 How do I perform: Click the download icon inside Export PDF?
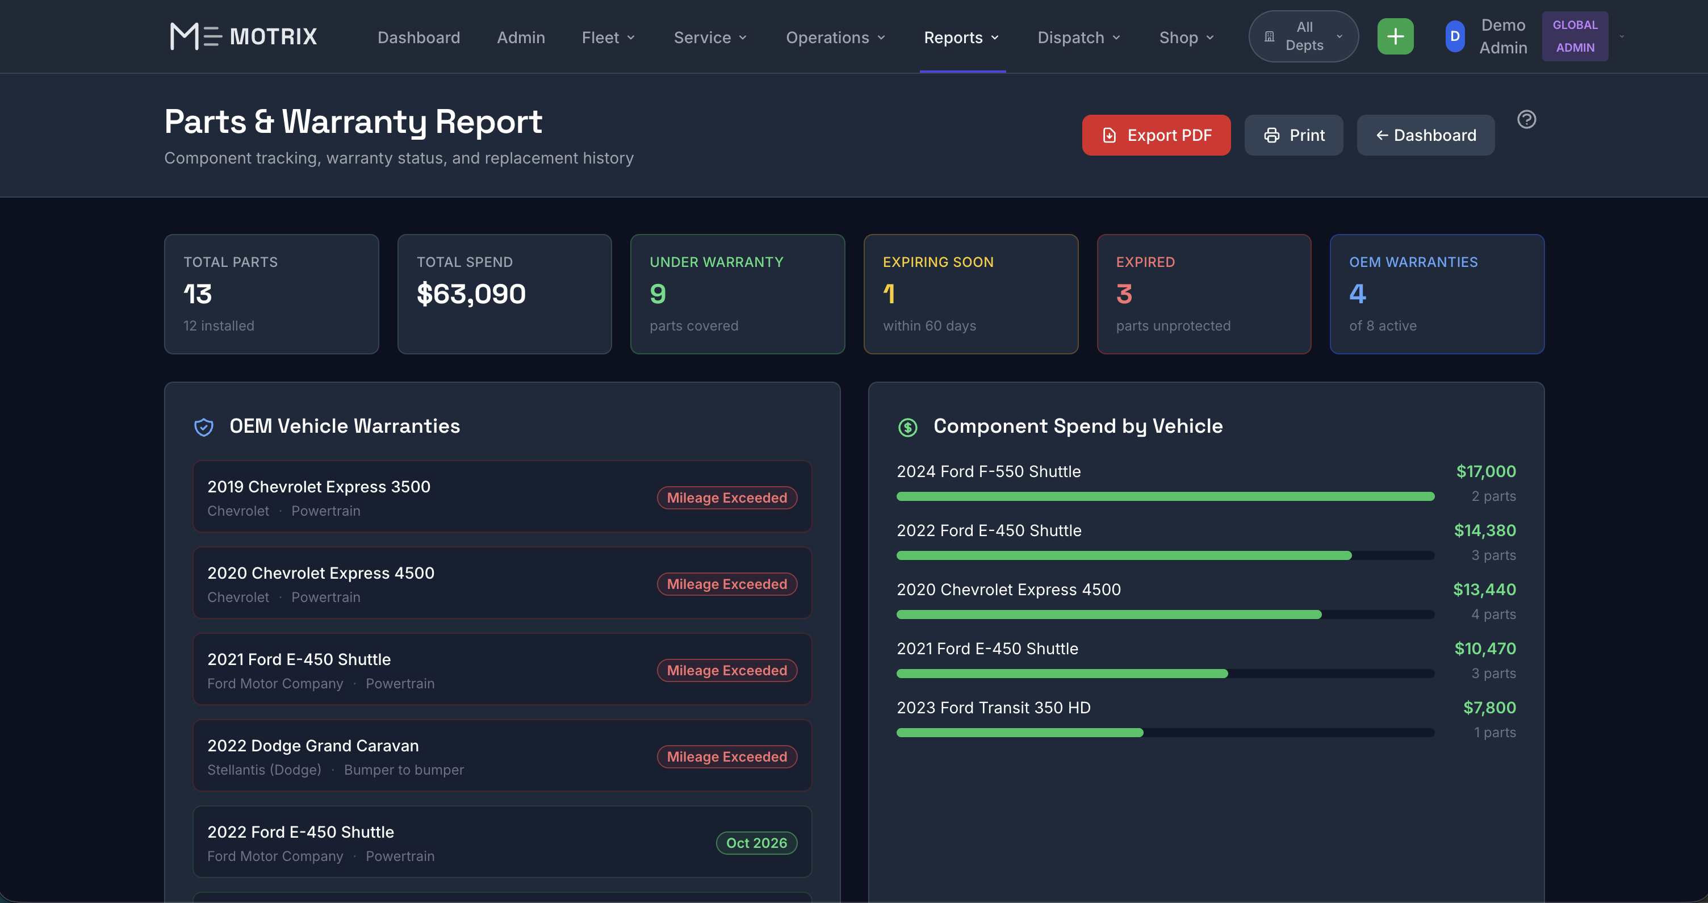pyautogui.click(x=1110, y=135)
